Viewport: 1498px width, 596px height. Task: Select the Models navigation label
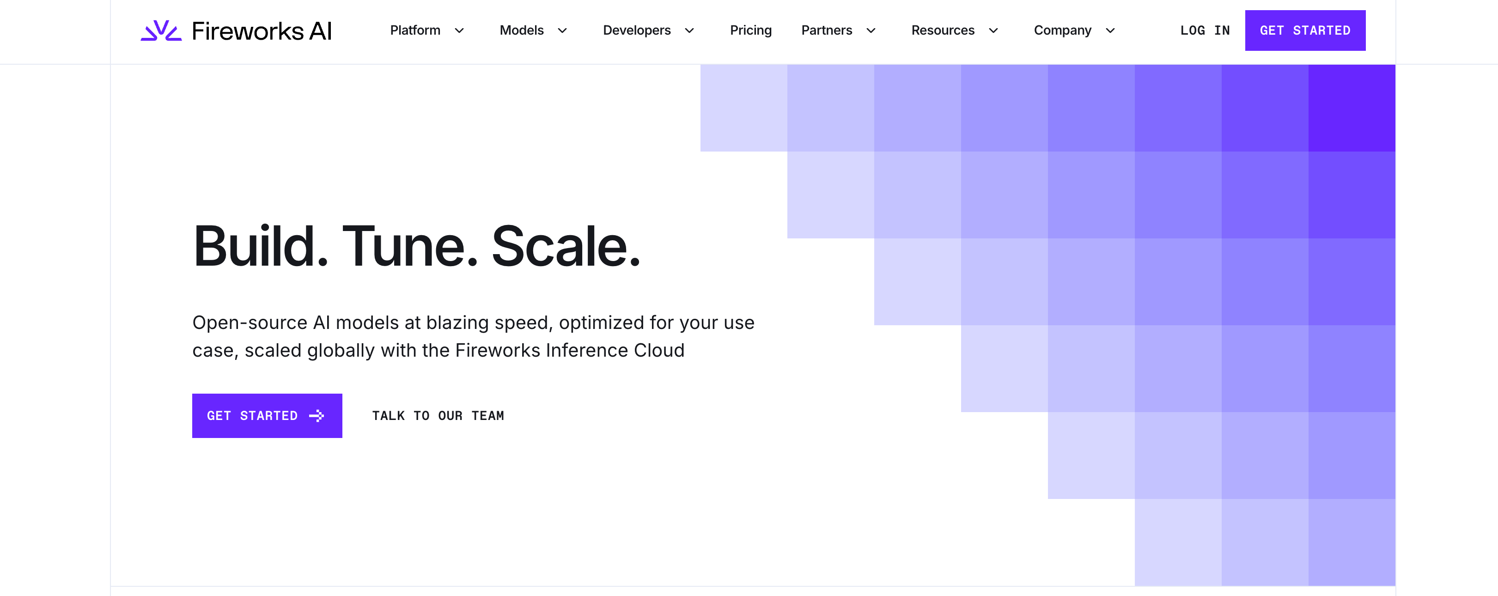click(521, 30)
